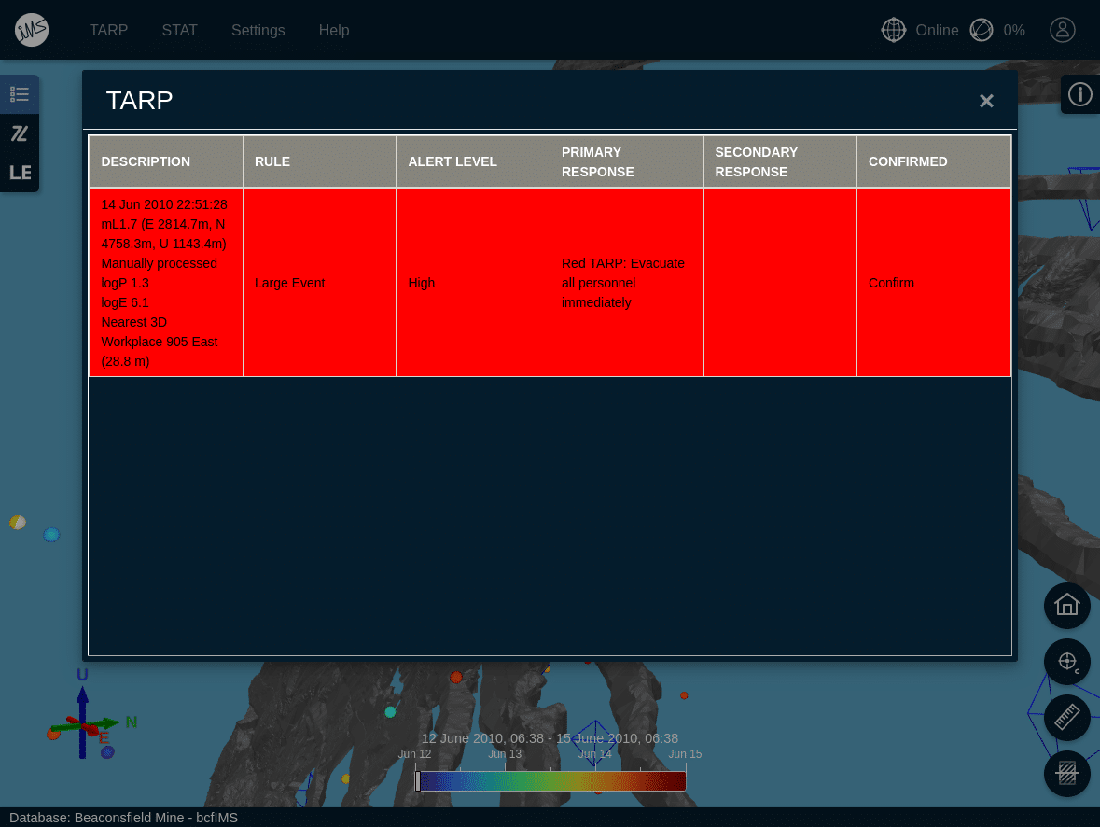The height and width of the screenshot is (827, 1100).
Task: Open the STAT menu
Action: [179, 31]
